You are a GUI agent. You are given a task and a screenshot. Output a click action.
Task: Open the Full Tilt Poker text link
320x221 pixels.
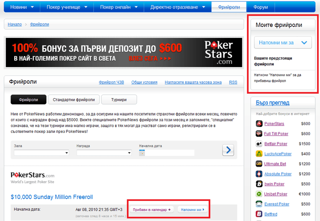pos(276,134)
